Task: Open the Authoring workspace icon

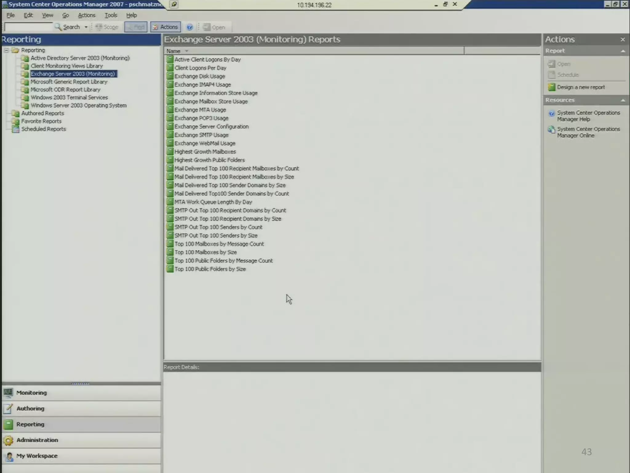Action: point(8,408)
